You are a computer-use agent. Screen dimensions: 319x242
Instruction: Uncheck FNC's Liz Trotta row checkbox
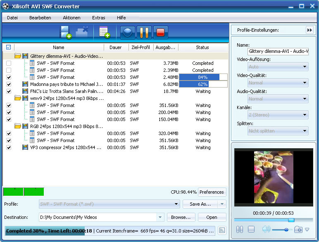click(x=9, y=91)
